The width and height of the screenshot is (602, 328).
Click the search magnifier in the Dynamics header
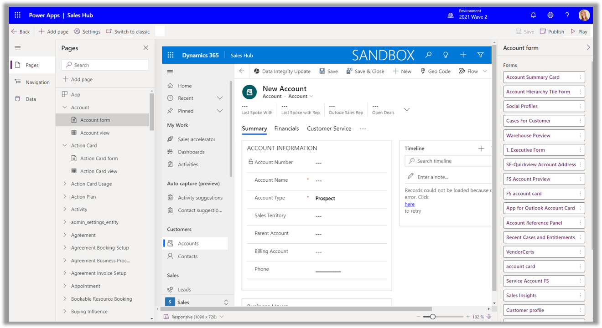tap(428, 55)
